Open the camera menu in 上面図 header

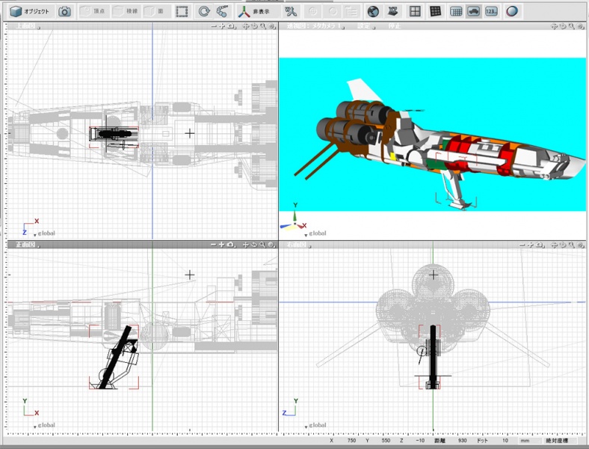click(x=232, y=26)
